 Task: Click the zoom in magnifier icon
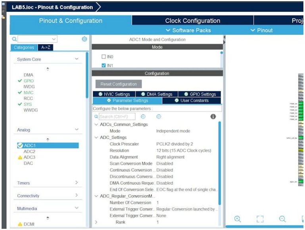click(x=238, y=219)
